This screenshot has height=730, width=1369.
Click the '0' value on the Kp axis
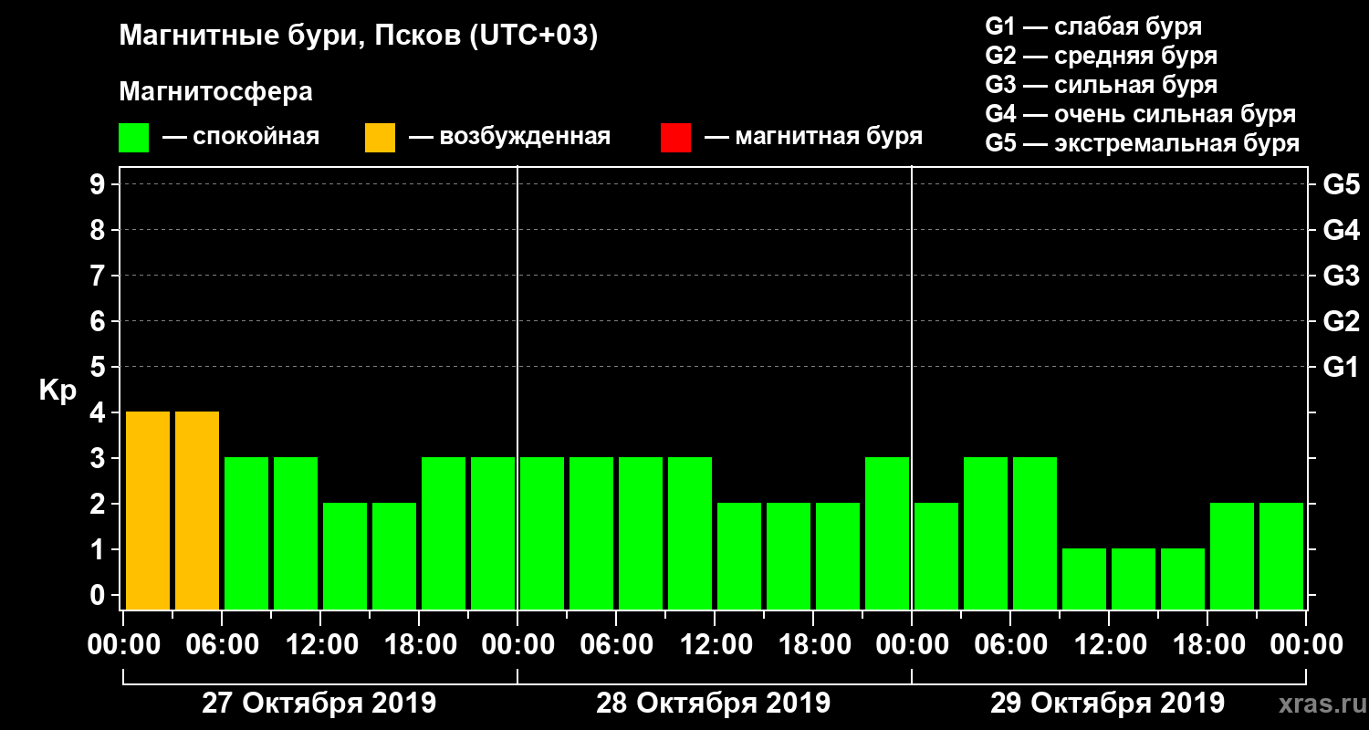(x=99, y=595)
